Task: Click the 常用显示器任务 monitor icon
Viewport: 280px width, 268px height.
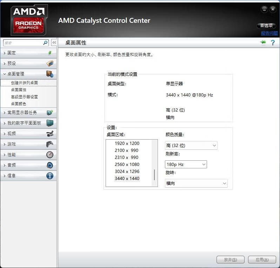Action: (x=50, y=113)
